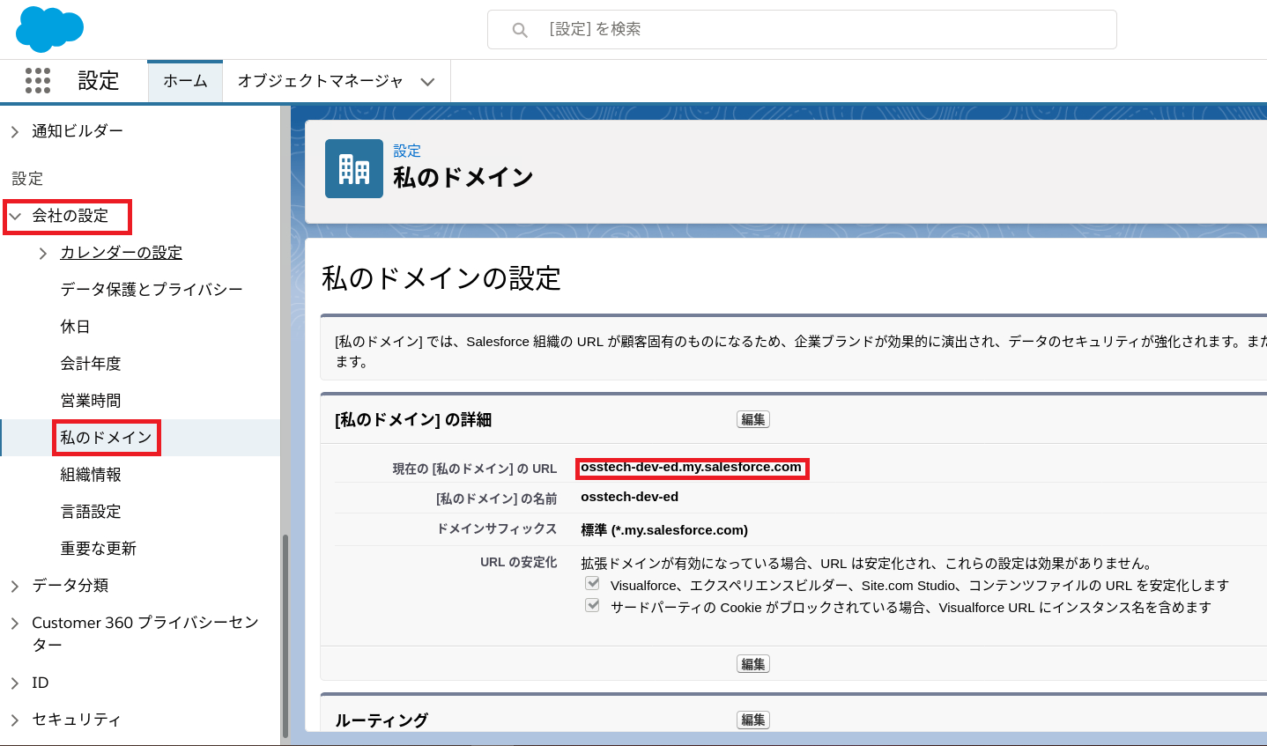Click the URL の安定化 label

(x=519, y=562)
